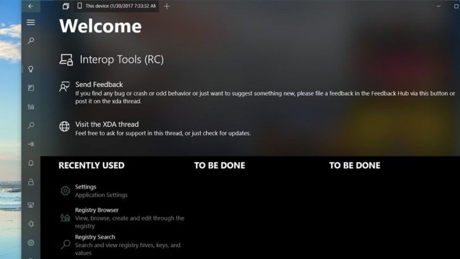This screenshot has height=259, width=460.
Task: Click the back arrow in the title bar
Action: 31,6
